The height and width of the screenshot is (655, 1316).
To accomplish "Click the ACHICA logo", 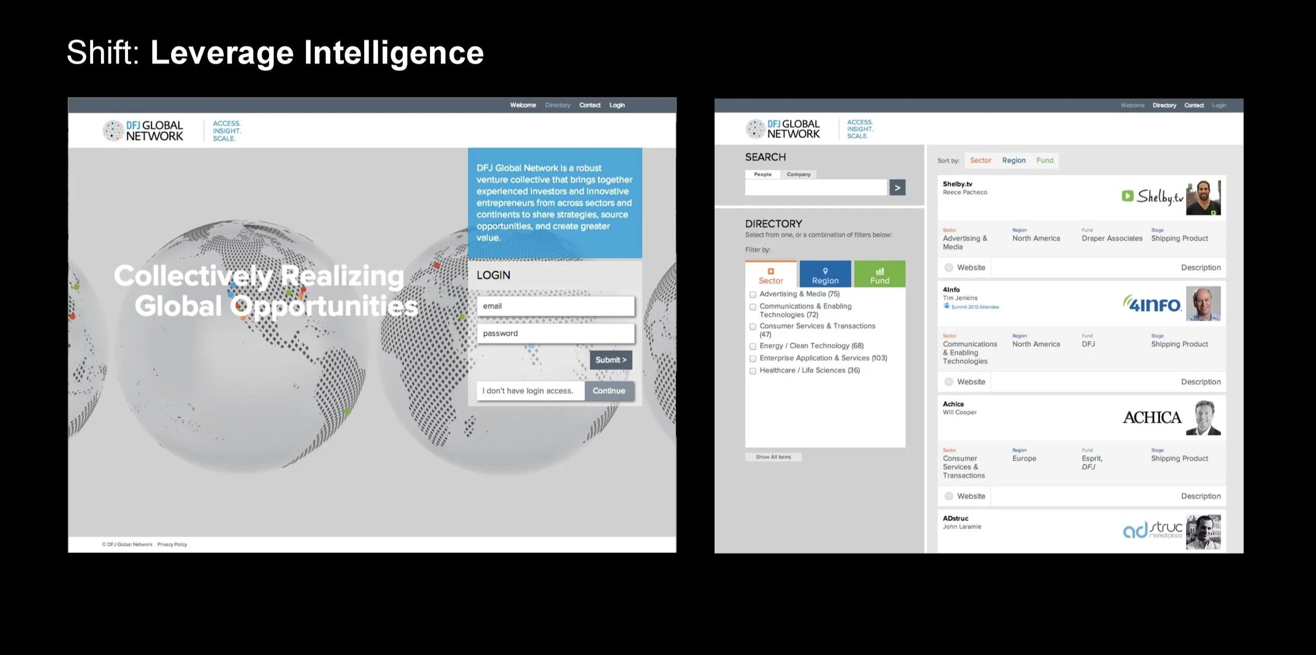I will tap(1152, 418).
